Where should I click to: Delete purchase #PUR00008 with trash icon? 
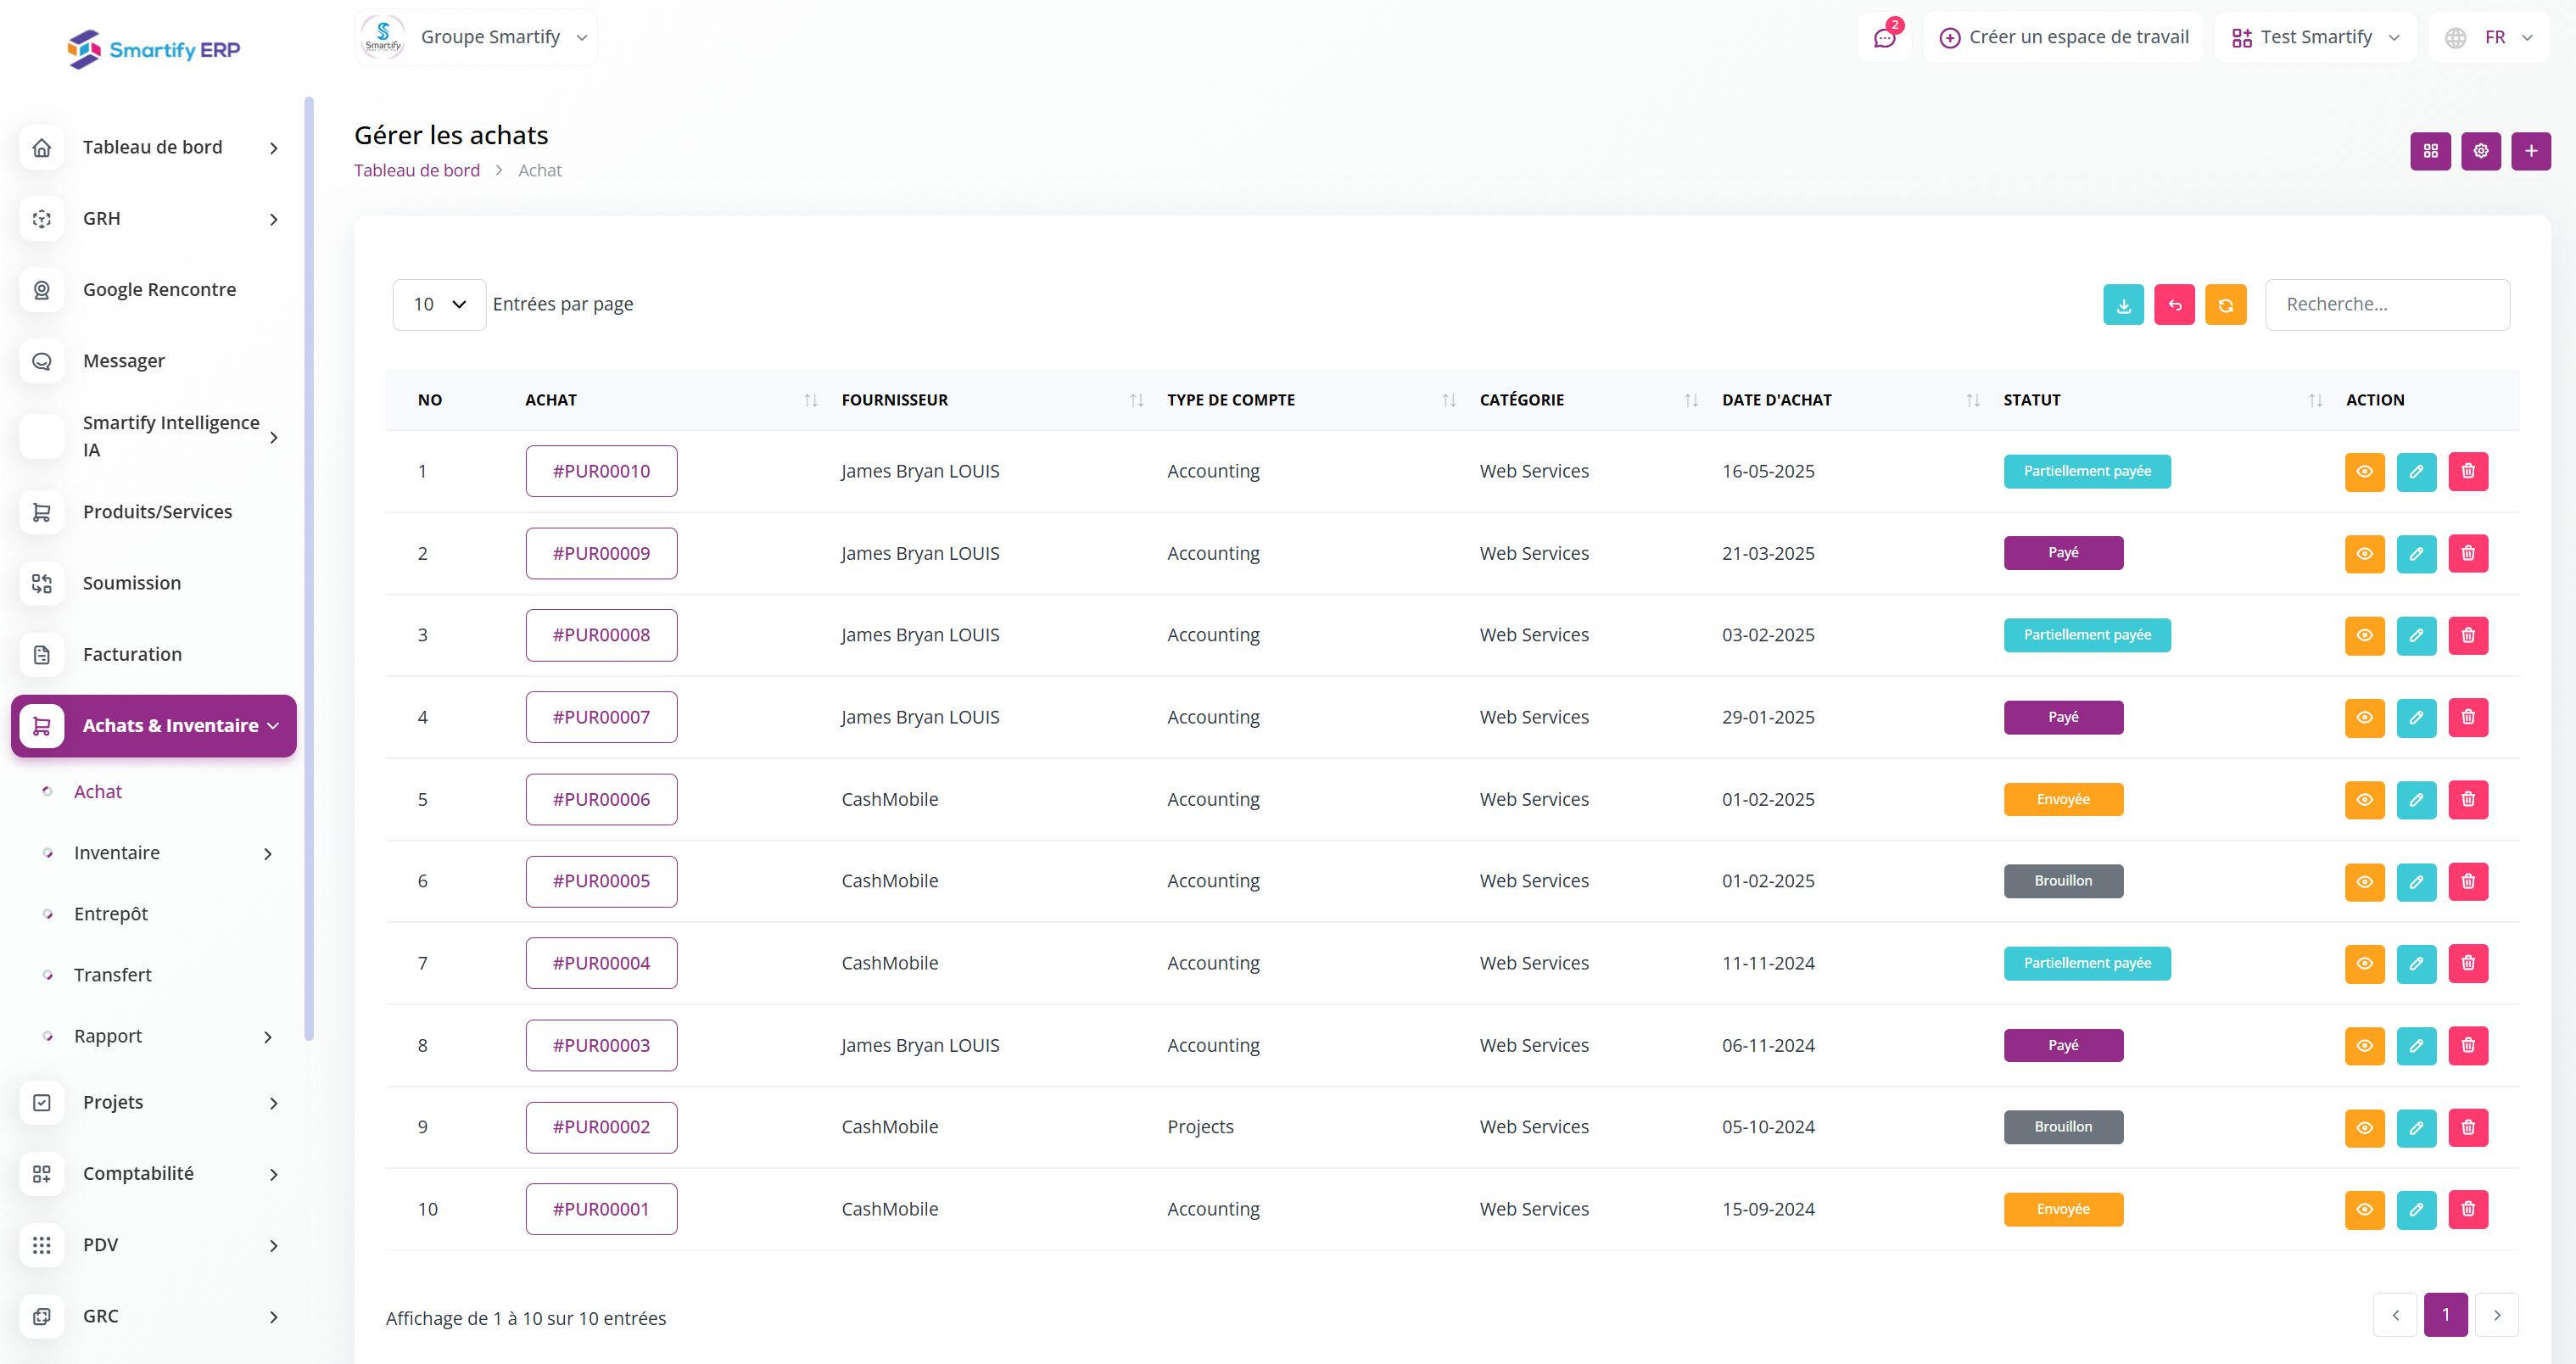point(2468,635)
